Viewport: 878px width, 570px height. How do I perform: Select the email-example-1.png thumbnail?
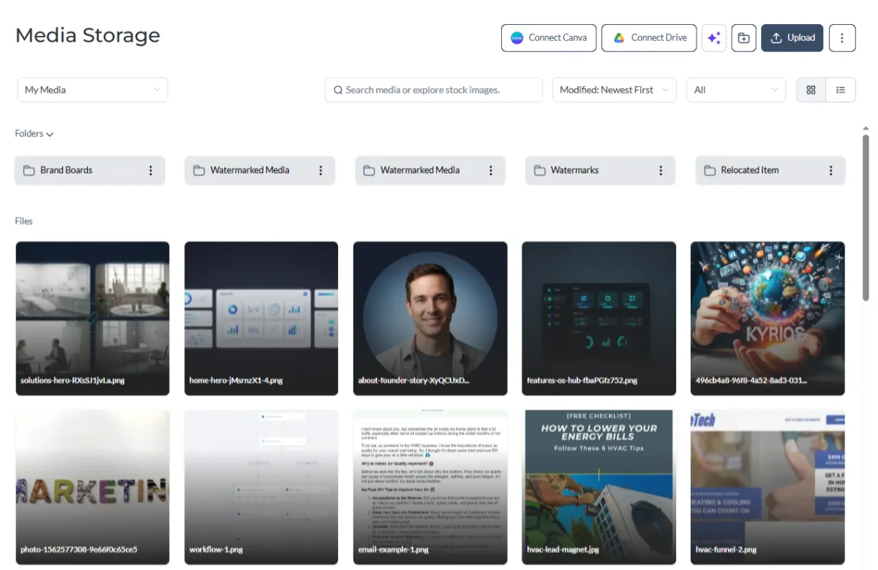click(x=430, y=487)
